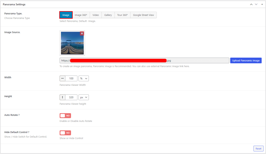
Task: Click the pier panorama thumbnail preview
Action: [72, 43]
